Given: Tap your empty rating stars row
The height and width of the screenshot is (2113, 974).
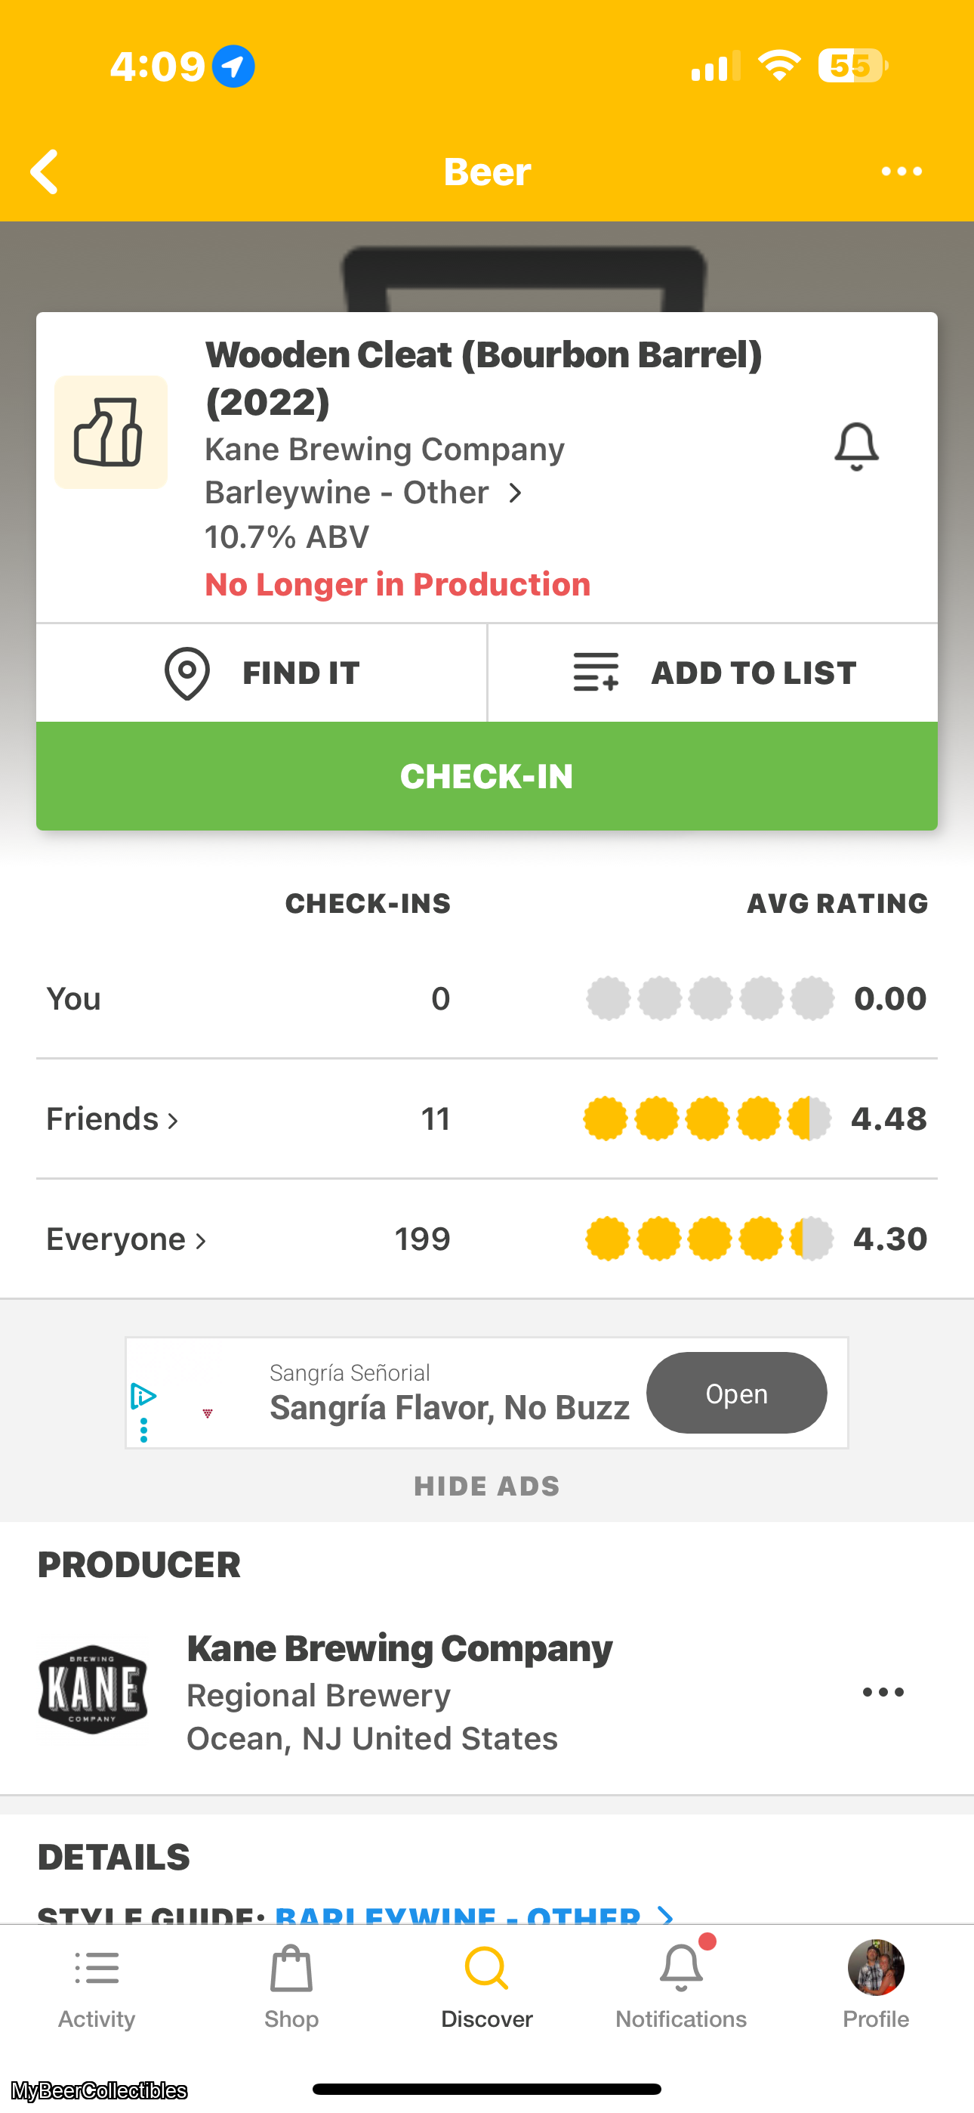Looking at the screenshot, I should [710, 999].
